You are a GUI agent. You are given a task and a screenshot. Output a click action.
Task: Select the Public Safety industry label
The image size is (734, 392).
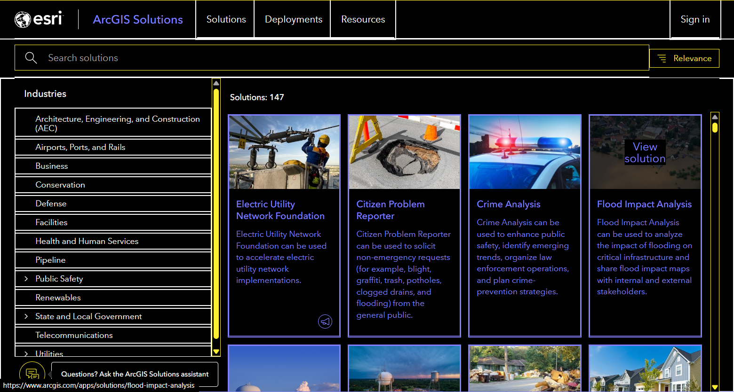(x=59, y=279)
